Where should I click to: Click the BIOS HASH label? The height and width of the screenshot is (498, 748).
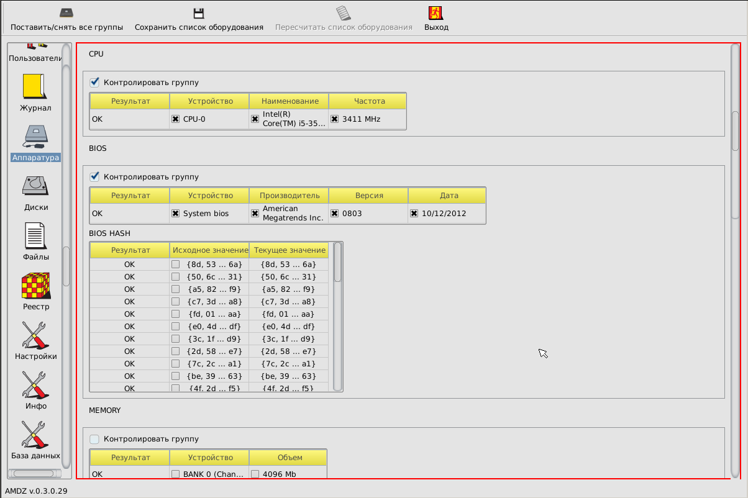pos(109,233)
